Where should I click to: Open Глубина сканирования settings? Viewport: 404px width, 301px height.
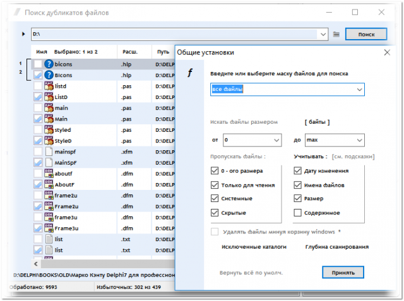point(336,247)
